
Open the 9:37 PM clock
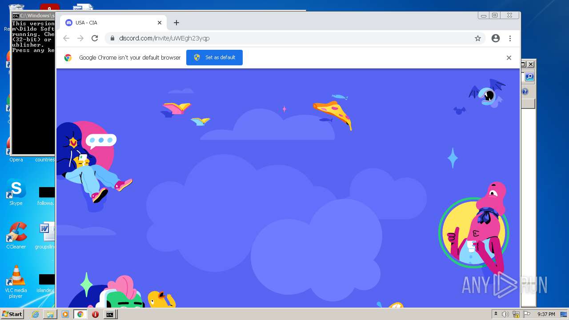click(546, 314)
